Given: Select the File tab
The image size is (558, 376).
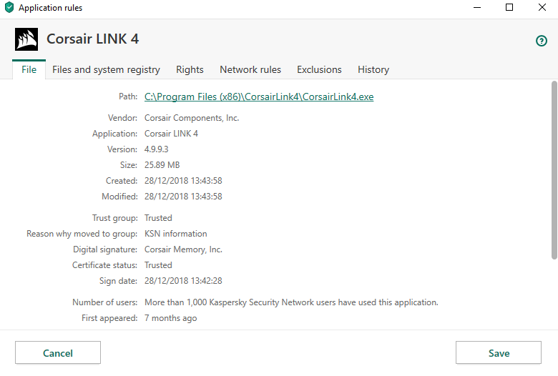Looking at the screenshot, I should tap(29, 69).
